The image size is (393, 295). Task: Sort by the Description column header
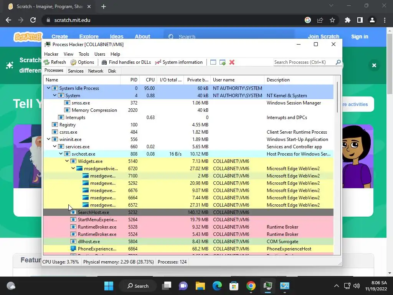click(x=299, y=80)
